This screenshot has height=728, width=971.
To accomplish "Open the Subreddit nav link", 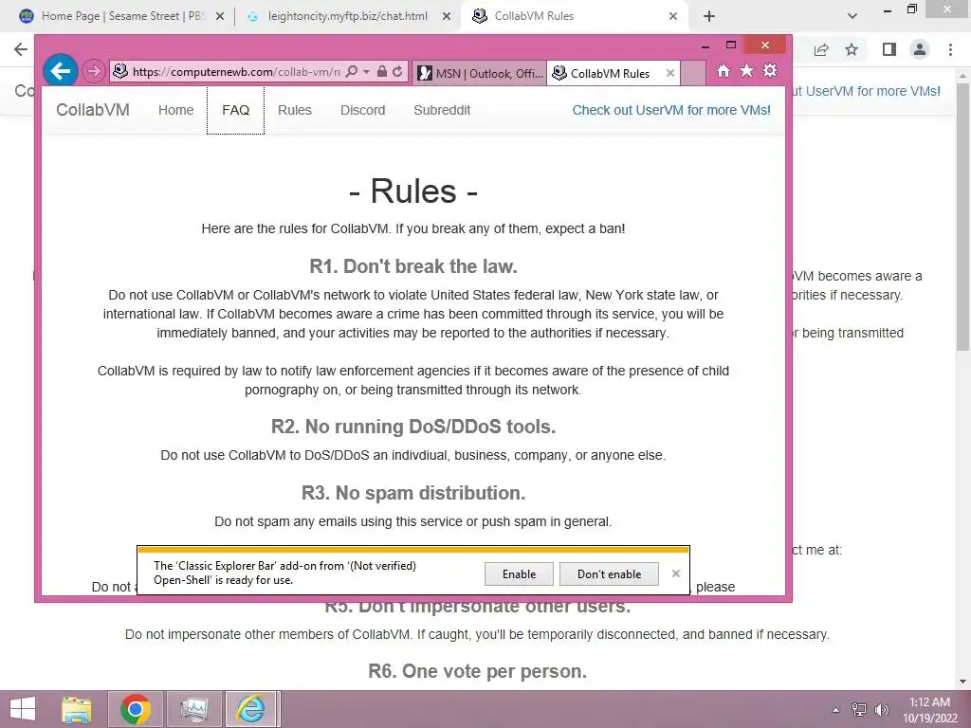I will [442, 110].
